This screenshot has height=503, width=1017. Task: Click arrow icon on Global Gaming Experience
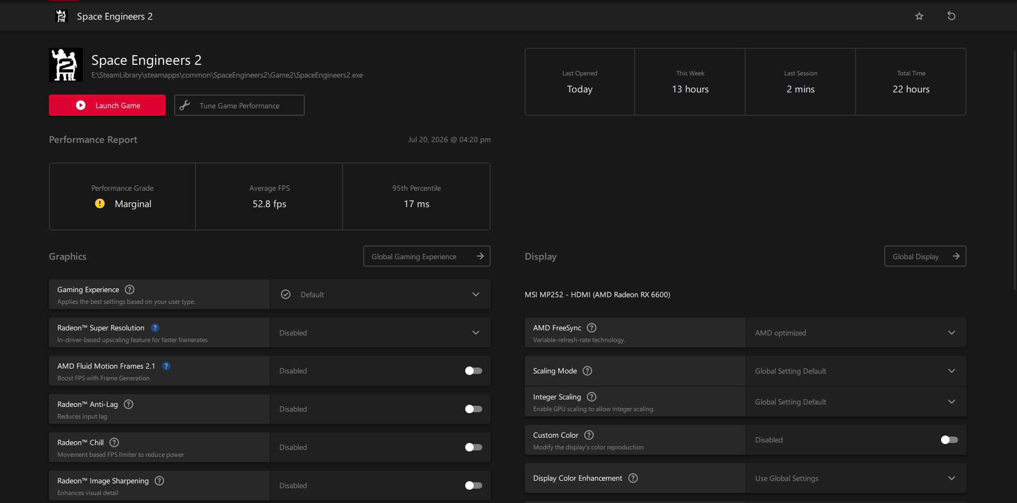[480, 256]
